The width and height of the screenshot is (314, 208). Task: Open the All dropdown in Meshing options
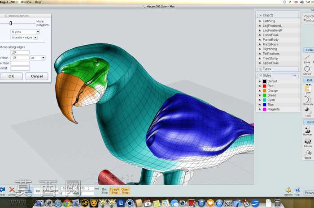(38, 58)
